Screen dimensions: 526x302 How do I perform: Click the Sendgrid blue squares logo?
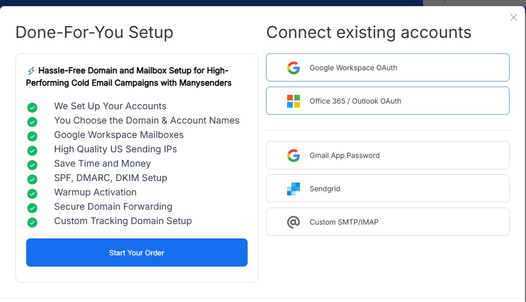294,189
